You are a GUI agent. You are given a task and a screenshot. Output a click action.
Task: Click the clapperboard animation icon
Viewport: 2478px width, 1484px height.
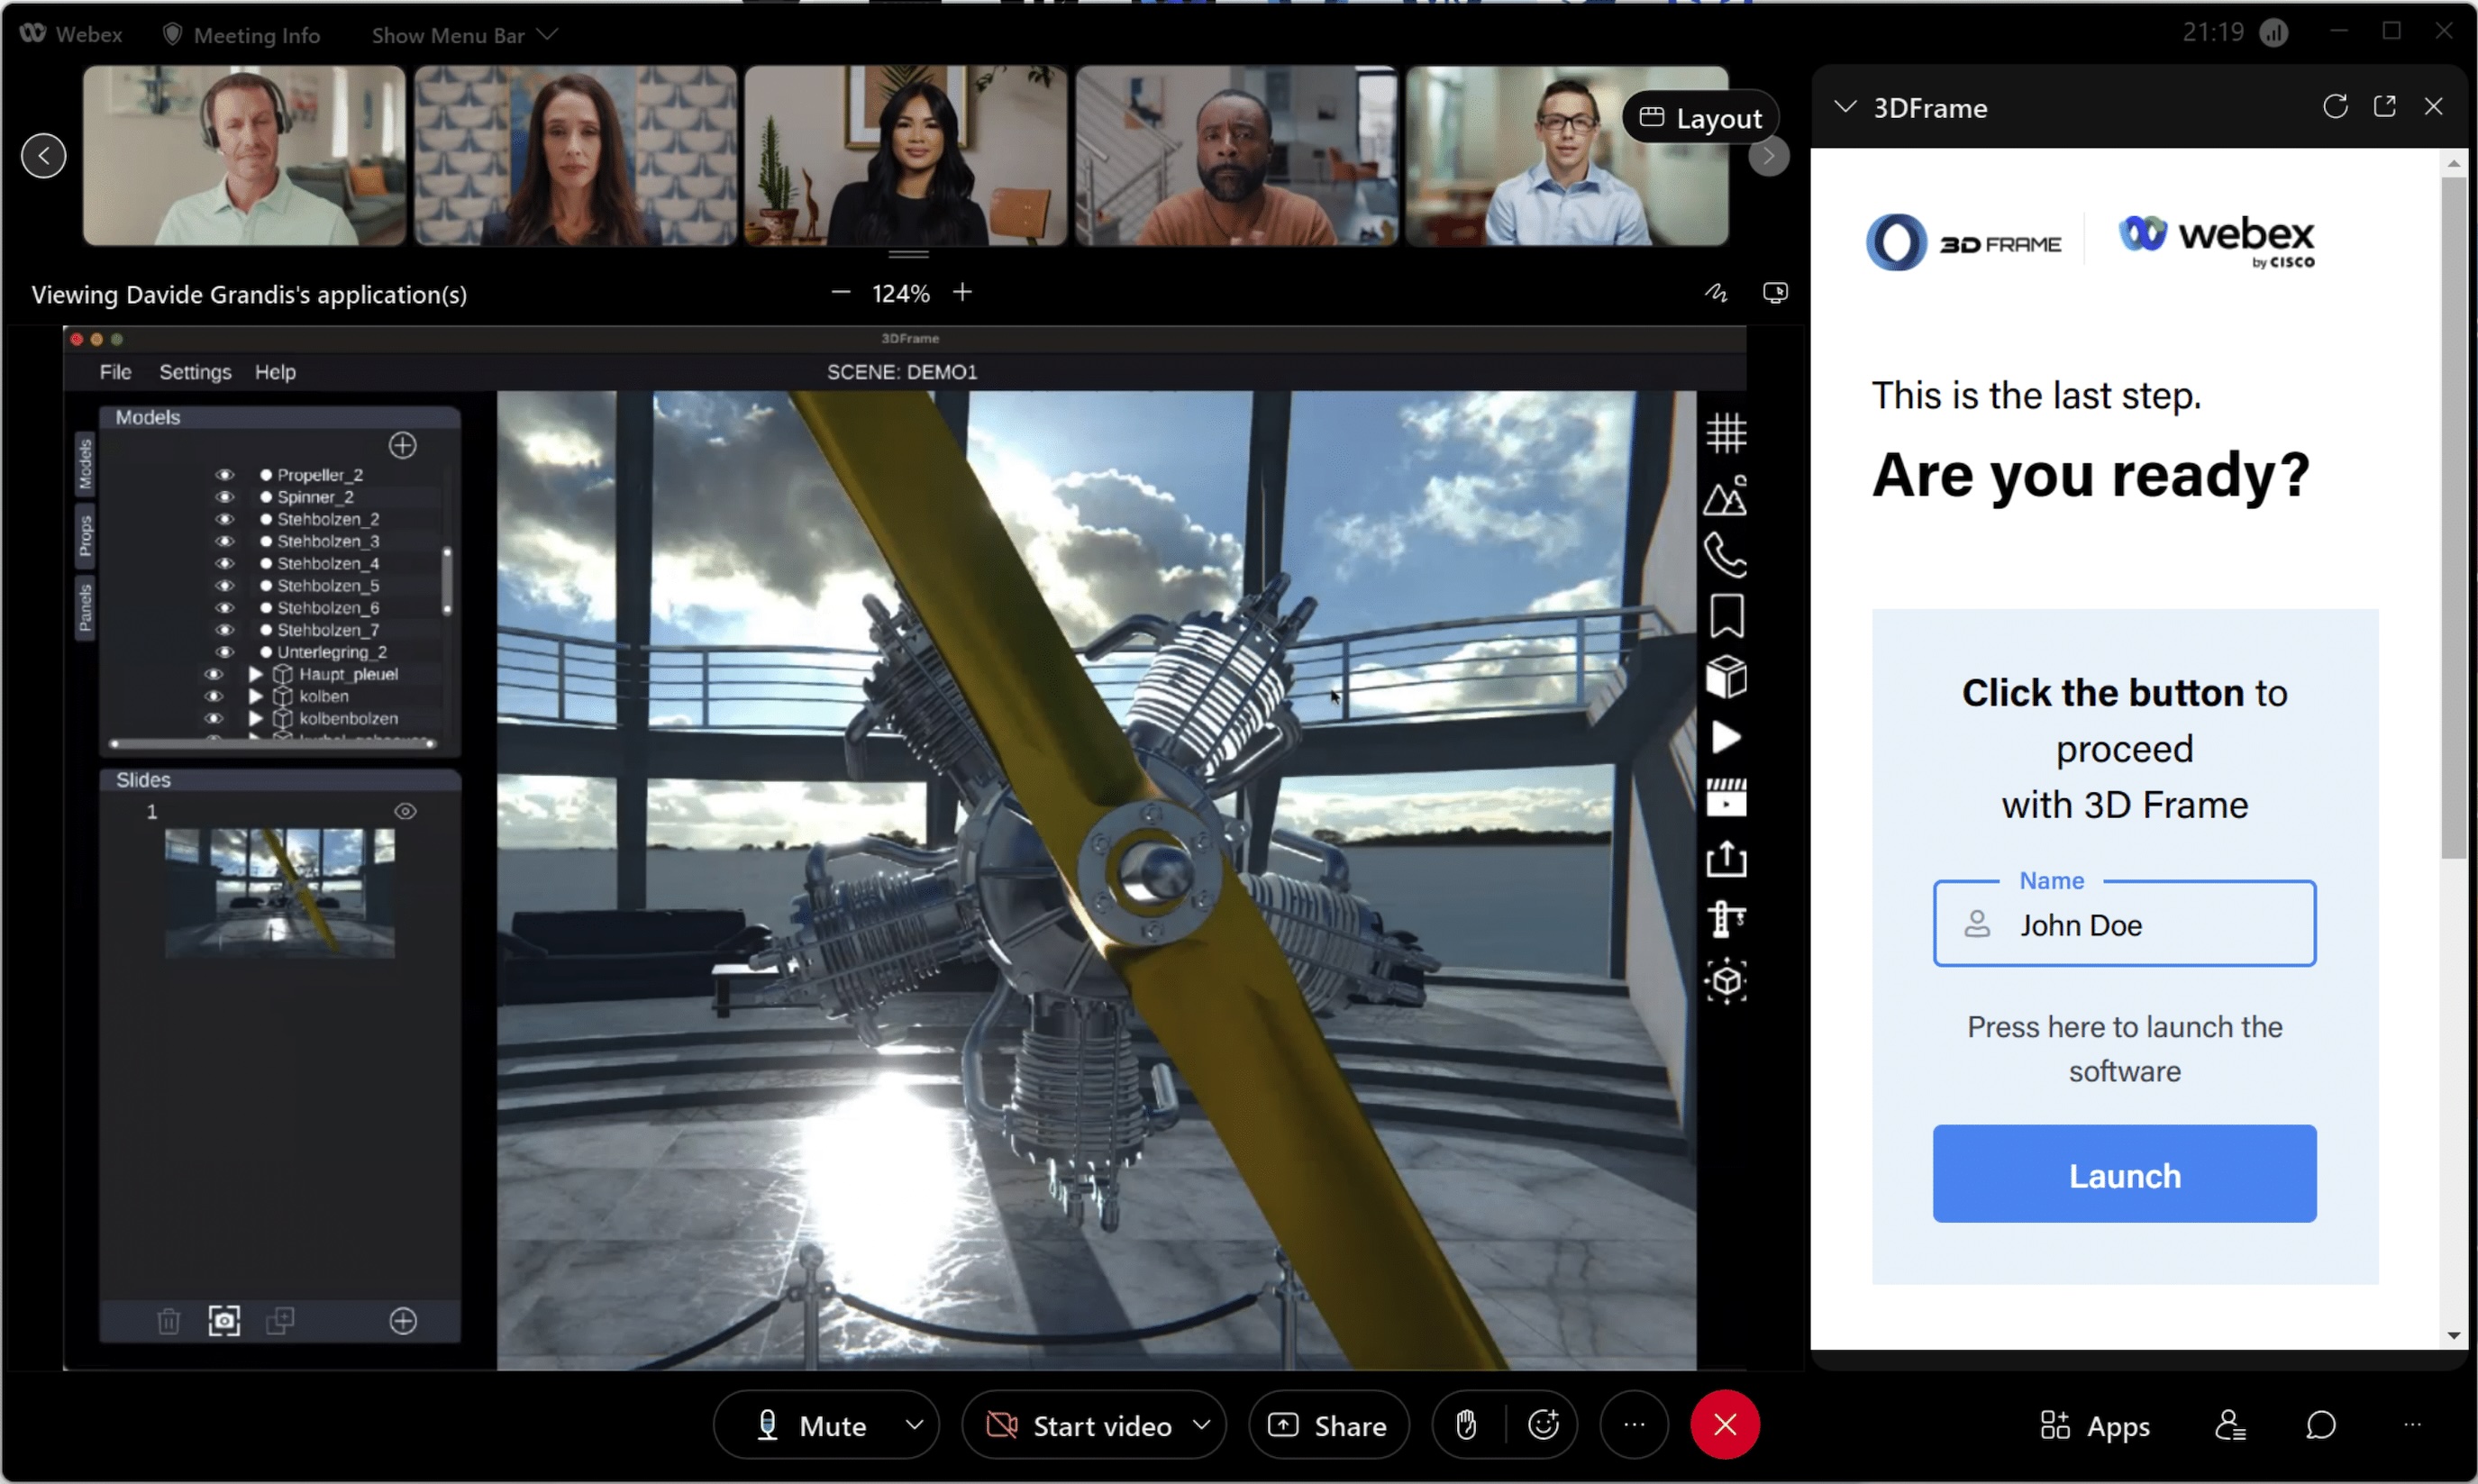click(x=1725, y=798)
